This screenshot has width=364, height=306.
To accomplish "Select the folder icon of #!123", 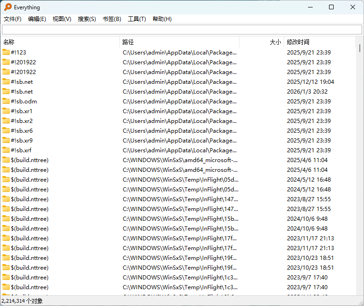I will 6,52.
